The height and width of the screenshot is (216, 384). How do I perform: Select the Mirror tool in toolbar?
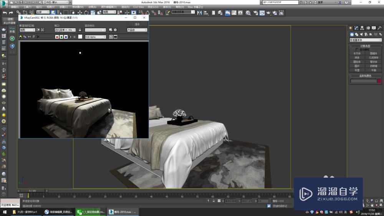click(199, 13)
